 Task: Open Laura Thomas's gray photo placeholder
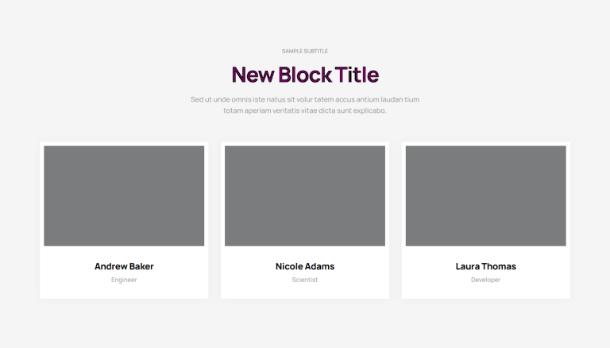pos(485,195)
